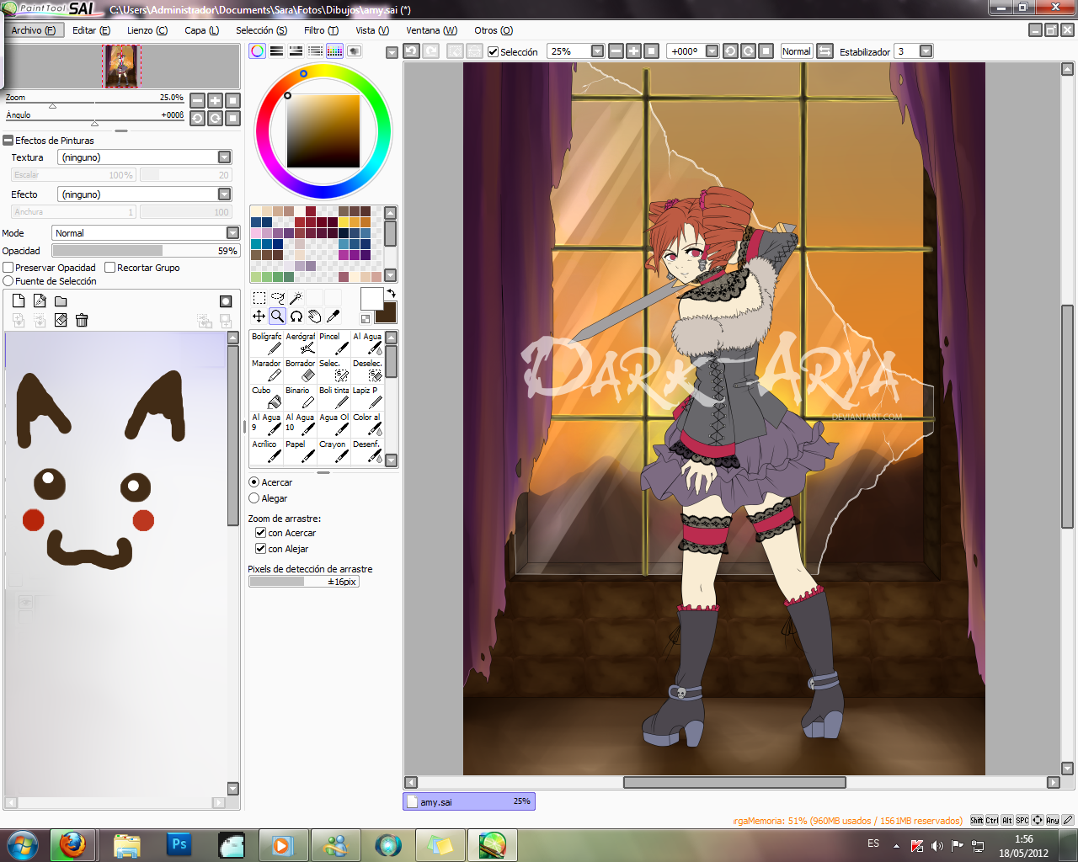The width and height of the screenshot is (1078, 862).
Task: Select the rotate view tool
Action: coord(296,317)
